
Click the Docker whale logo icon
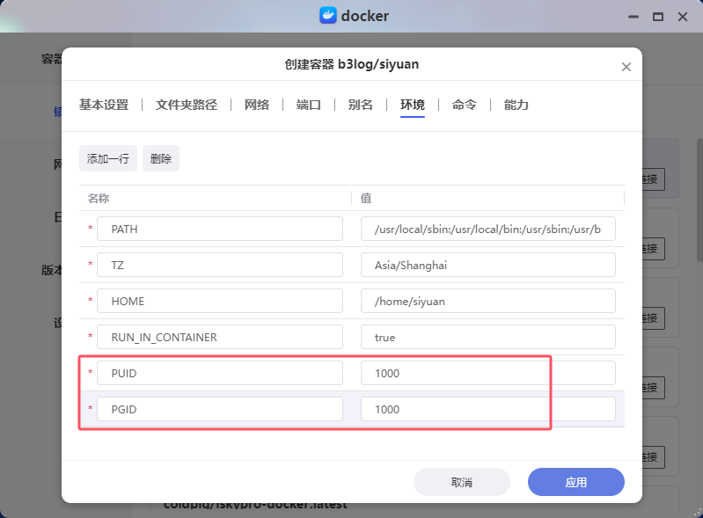pyautogui.click(x=327, y=16)
